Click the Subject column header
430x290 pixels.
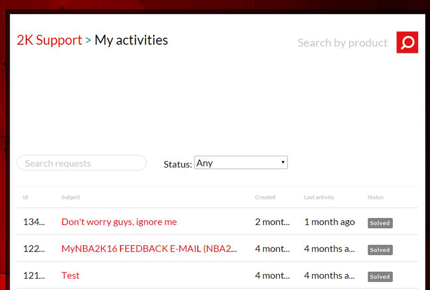pyautogui.click(x=70, y=197)
